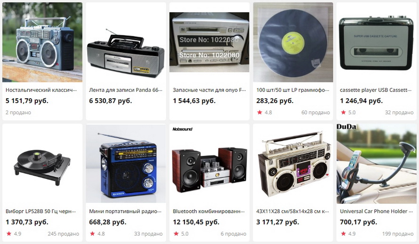
Task: Open the nostalgic classic boombox product image
Action: click(42, 42)
